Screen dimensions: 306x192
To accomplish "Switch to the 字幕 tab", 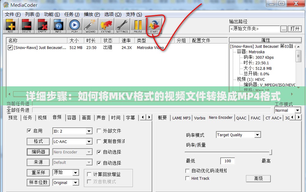I will [130, 118].
